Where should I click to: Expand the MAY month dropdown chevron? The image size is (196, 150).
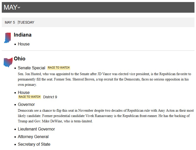tap(19, 8)
